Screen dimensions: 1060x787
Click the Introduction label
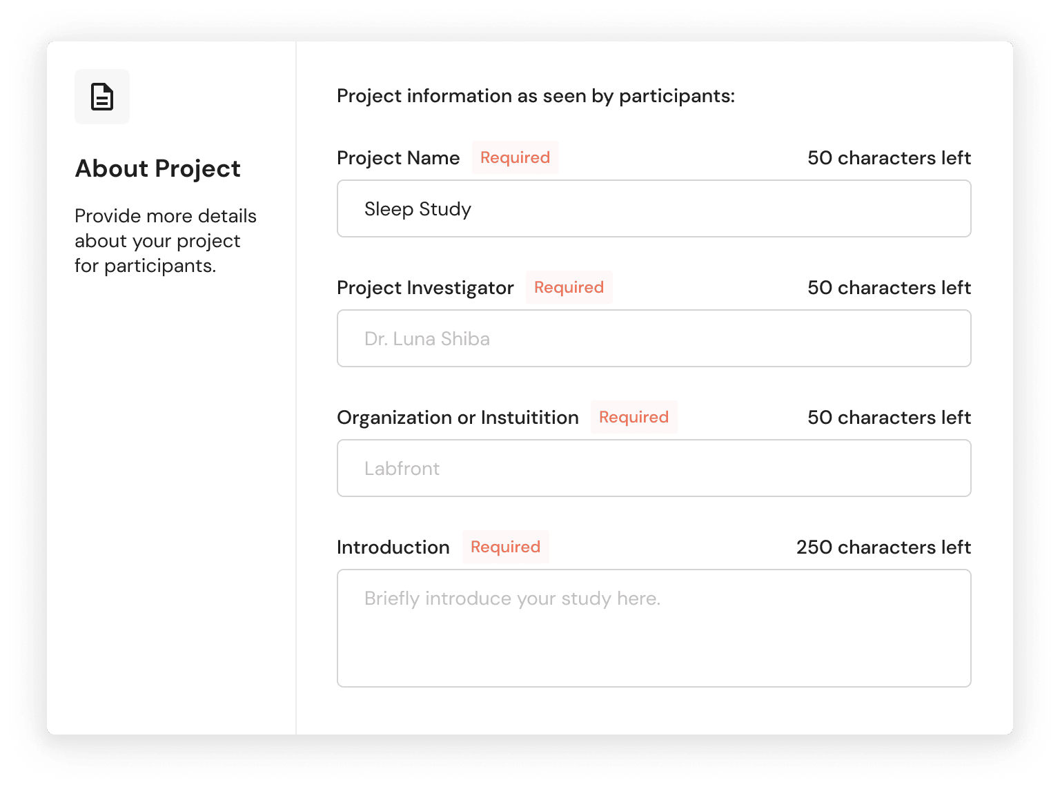[x=393, y=547]
